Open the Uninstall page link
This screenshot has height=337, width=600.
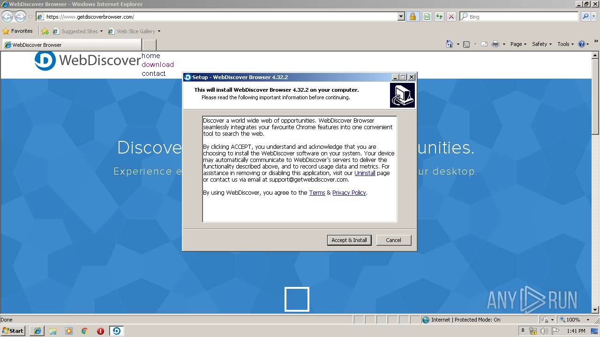[365, 173]
